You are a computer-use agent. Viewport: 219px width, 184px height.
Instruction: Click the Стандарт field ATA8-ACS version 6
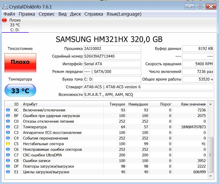coord(149,87)
